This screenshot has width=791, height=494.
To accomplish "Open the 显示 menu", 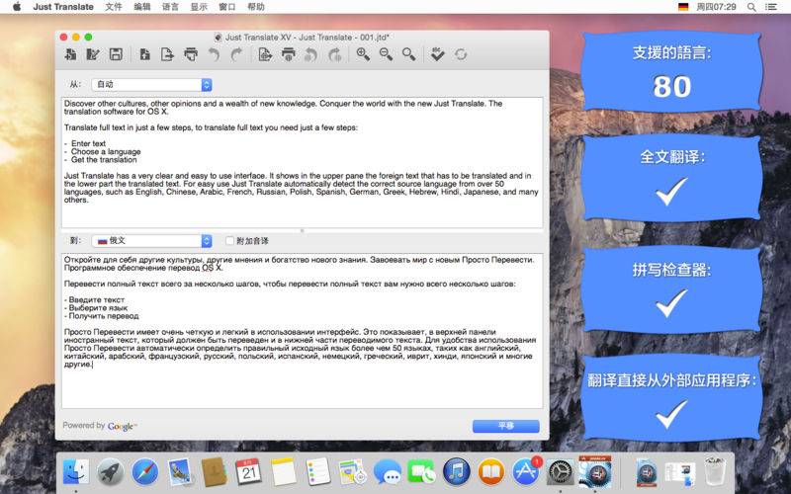I will pos(199,7).
